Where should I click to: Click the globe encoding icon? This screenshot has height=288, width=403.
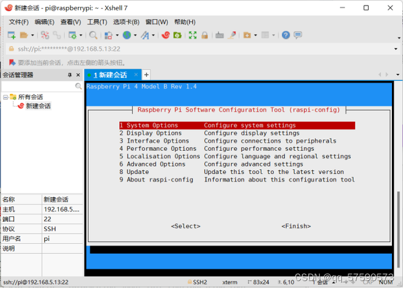127,35
